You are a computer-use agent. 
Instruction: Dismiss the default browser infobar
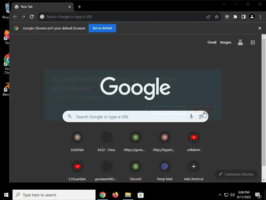point(260,28)
